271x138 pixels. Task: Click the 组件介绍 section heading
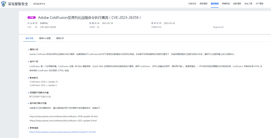[34, 61]
